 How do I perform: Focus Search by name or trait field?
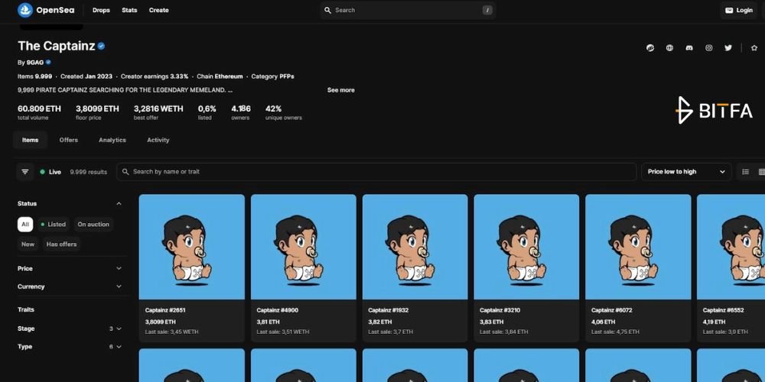[x=376, y=171]
